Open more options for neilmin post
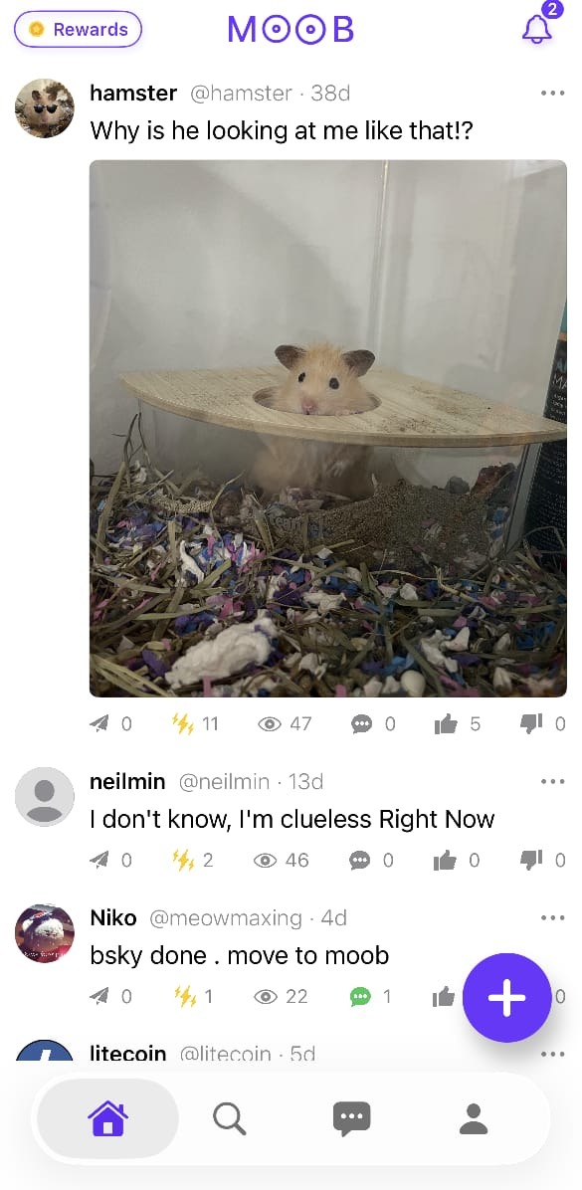This screenshot has width=582, height=1190. [x=552, y=782]
